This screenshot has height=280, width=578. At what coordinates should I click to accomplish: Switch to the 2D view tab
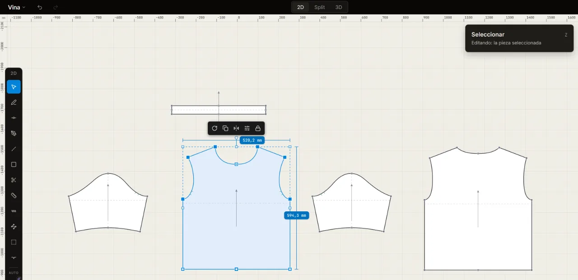(300, 7)
